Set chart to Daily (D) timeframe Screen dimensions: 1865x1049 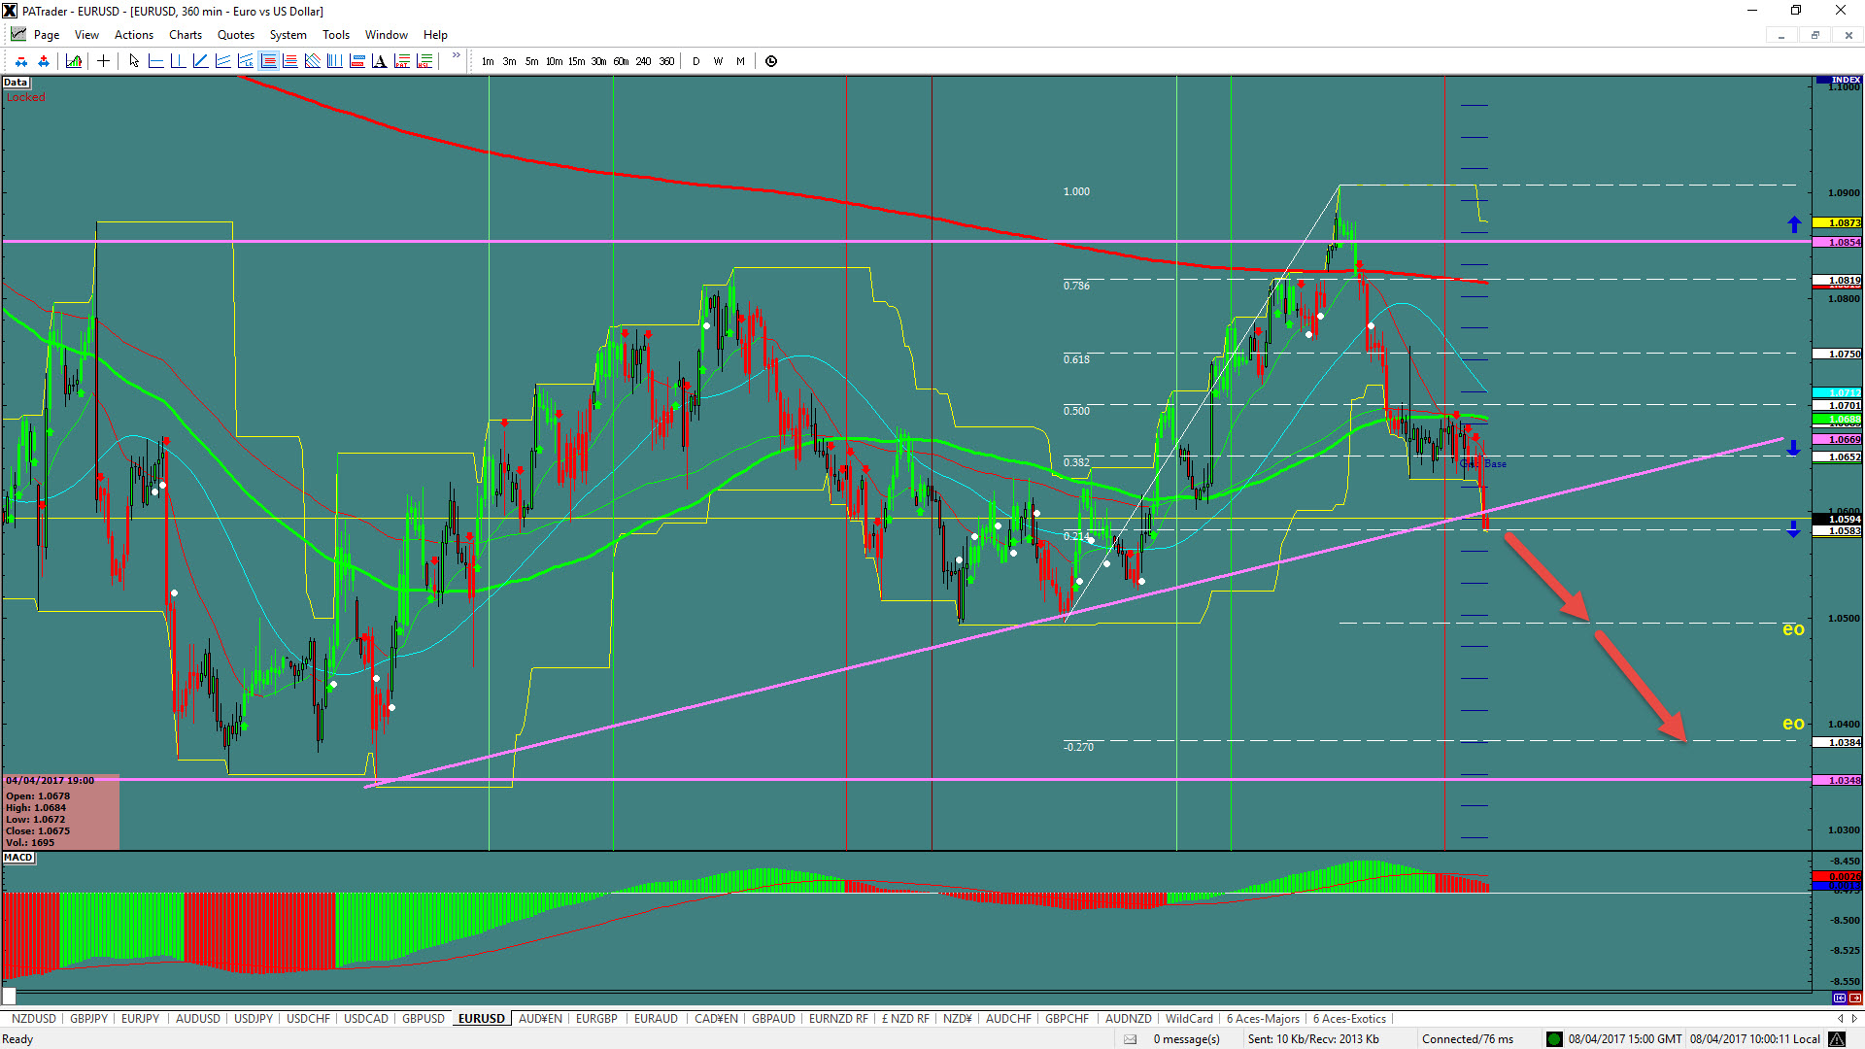[x=695, y=61]
